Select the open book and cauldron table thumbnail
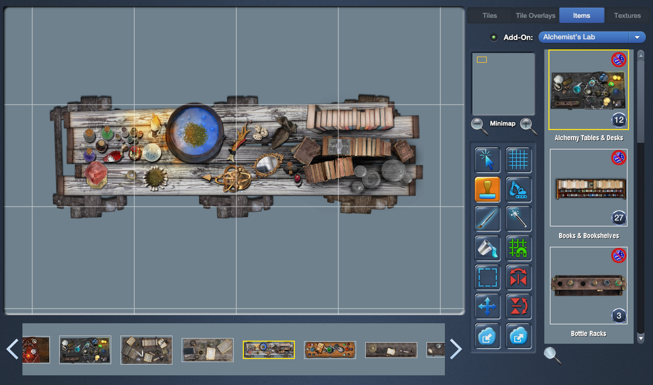 (x=208, y=350)
